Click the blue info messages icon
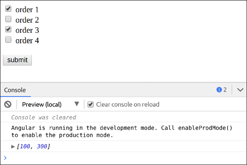 click(219, 90)
